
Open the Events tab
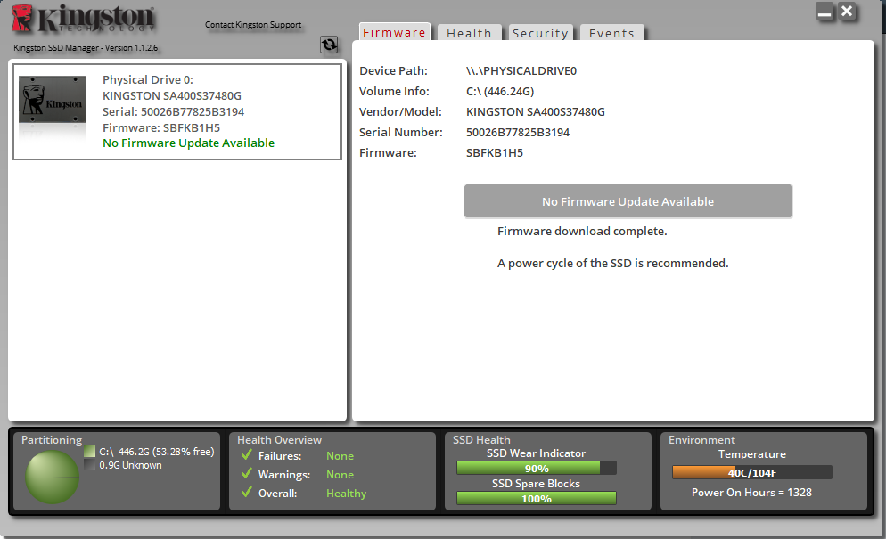[612, 33]
